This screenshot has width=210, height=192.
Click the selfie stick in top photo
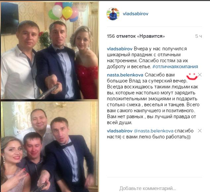(x=48, y=92)
